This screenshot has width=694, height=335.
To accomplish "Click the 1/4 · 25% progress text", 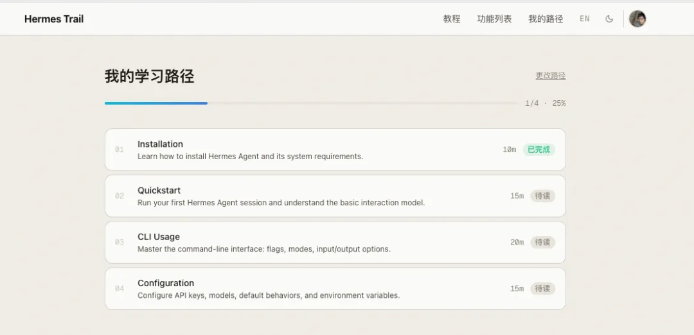I will [x=546, y=103].
